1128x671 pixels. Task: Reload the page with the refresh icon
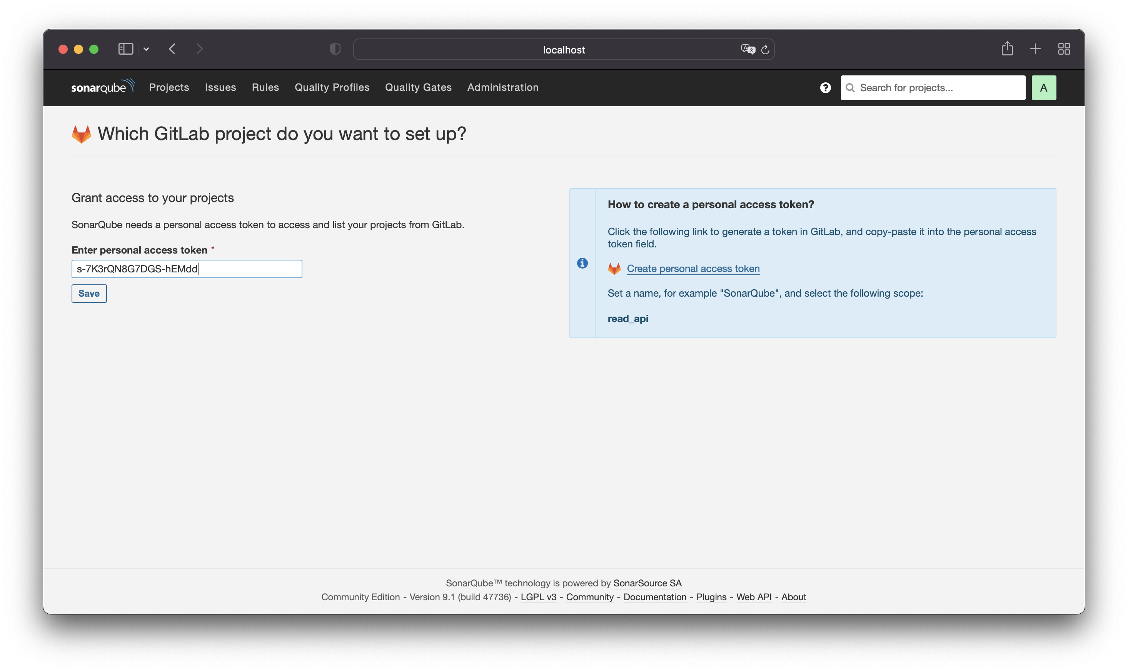coord(765,50)
